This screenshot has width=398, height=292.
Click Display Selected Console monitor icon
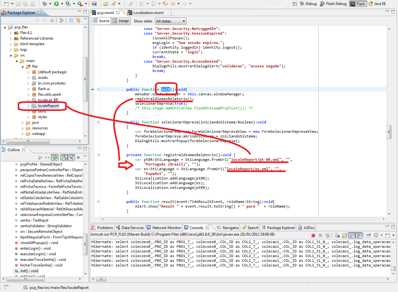pyautogui.click(x=376, y=235)
